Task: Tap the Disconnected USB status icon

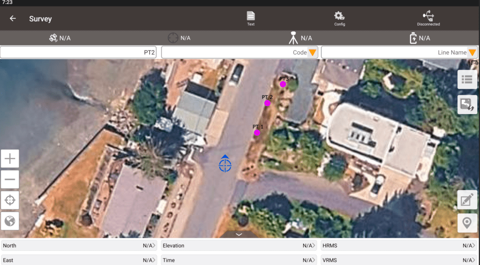Action: coord(428,18)
